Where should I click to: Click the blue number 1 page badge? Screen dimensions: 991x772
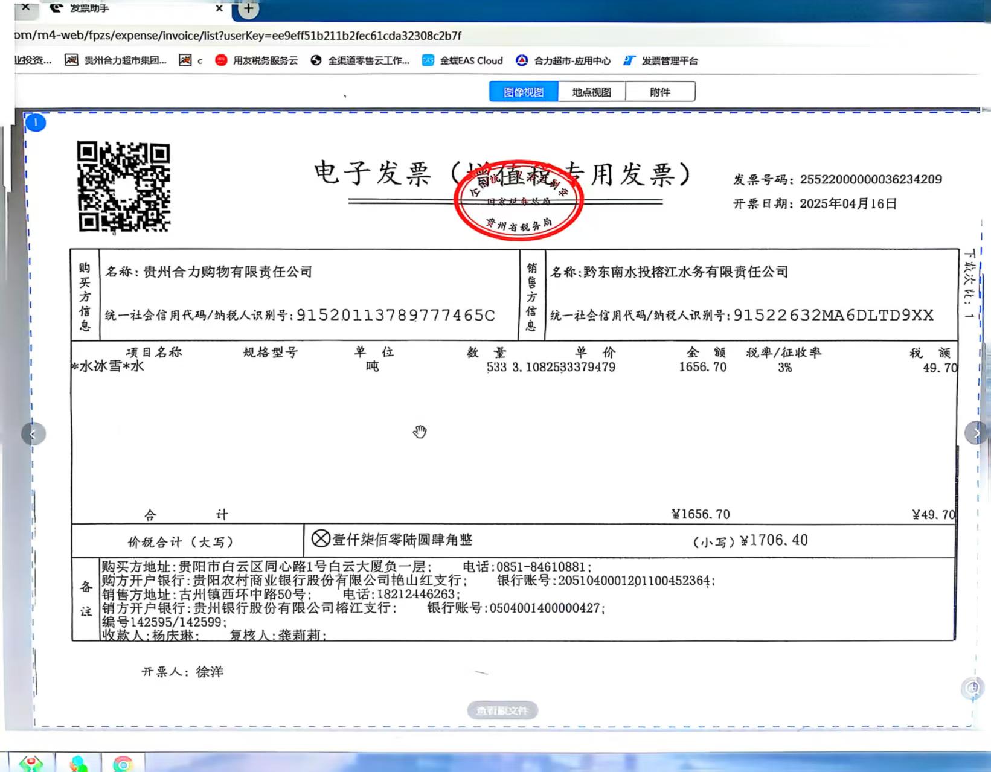point(36,123)
